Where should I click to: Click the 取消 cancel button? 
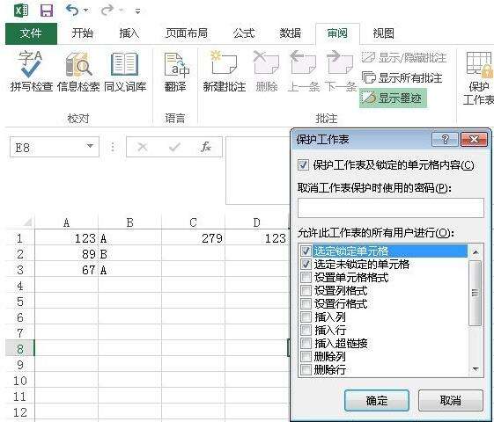tap(451, 400)
